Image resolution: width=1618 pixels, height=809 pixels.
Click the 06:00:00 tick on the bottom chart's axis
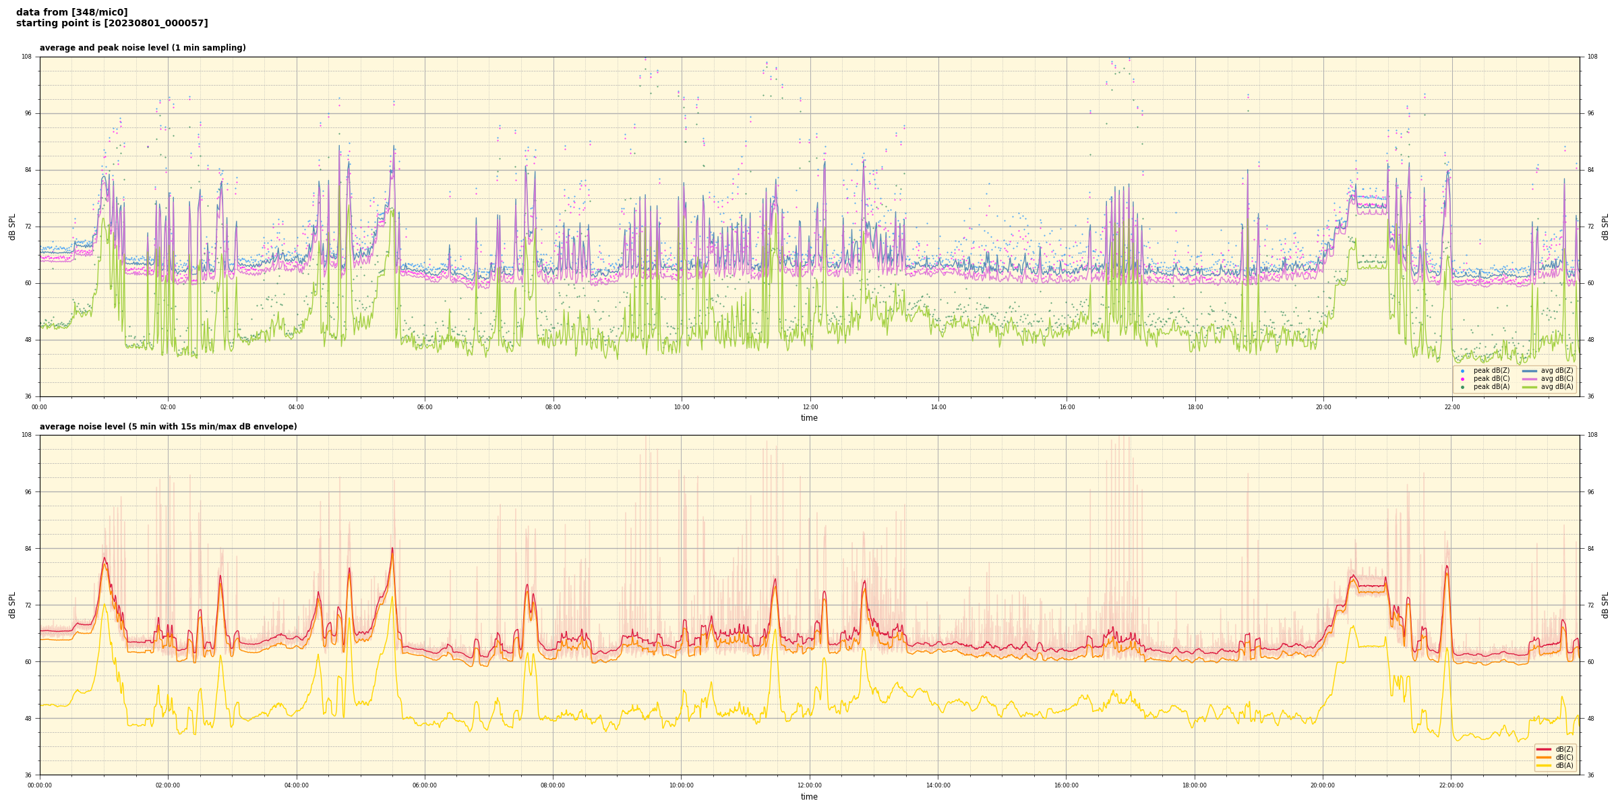[x=425, y=785]
